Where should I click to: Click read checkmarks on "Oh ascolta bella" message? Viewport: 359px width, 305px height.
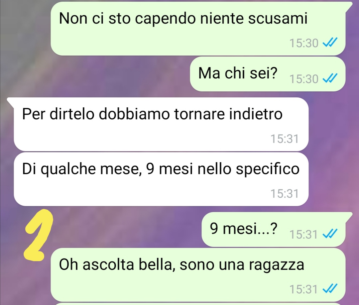330,289
